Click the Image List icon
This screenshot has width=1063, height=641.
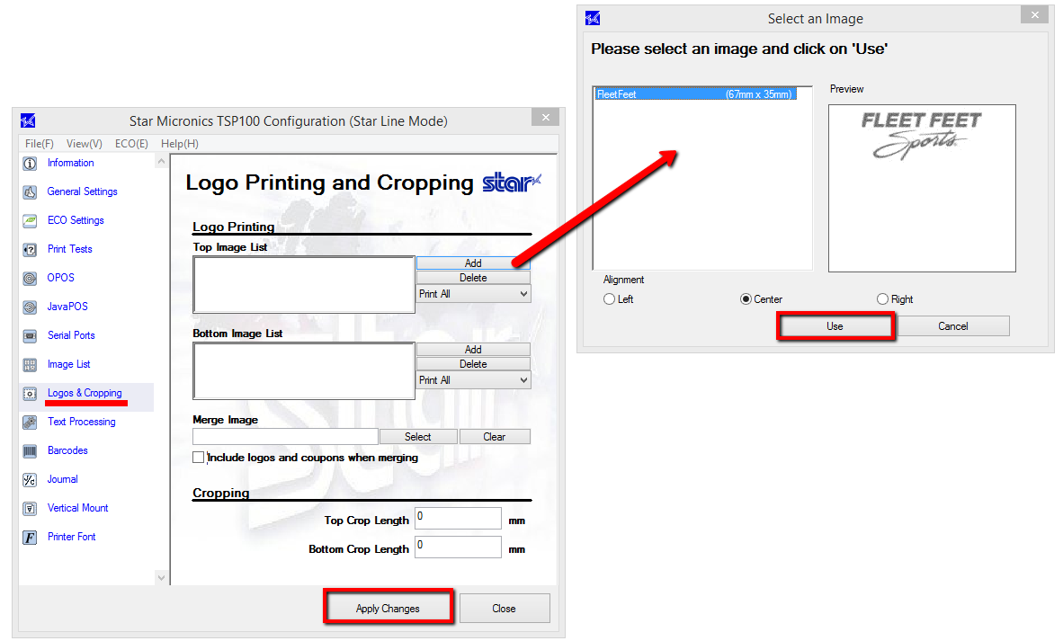click(30, 364)
